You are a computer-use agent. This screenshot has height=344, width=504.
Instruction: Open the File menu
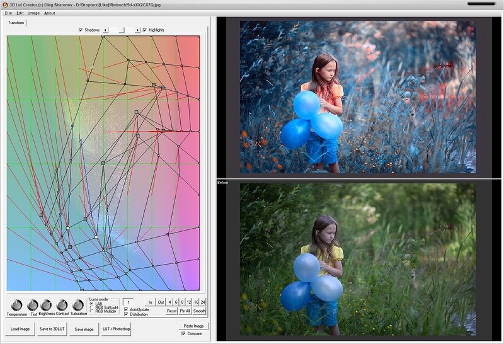[8, 13]
